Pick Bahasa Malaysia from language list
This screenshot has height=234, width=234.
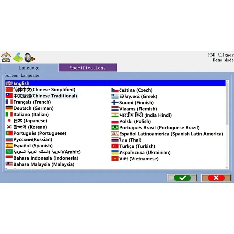coord(40,164)
